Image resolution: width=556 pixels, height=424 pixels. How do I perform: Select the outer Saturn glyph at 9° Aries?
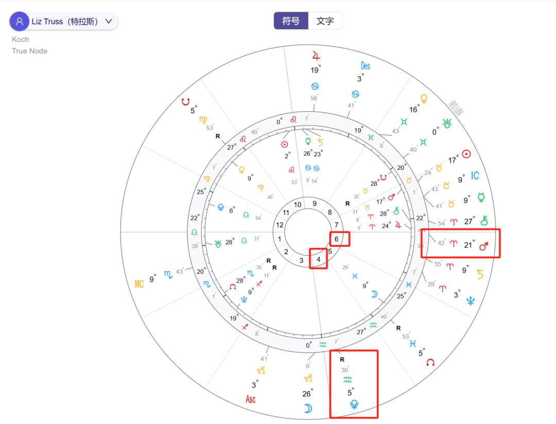click(x=480, y=274)
